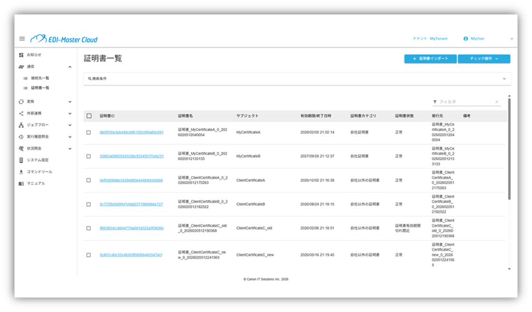The image size is (532, 312).
Task: Click the 証明書インポート button
Action: [430, 59]
